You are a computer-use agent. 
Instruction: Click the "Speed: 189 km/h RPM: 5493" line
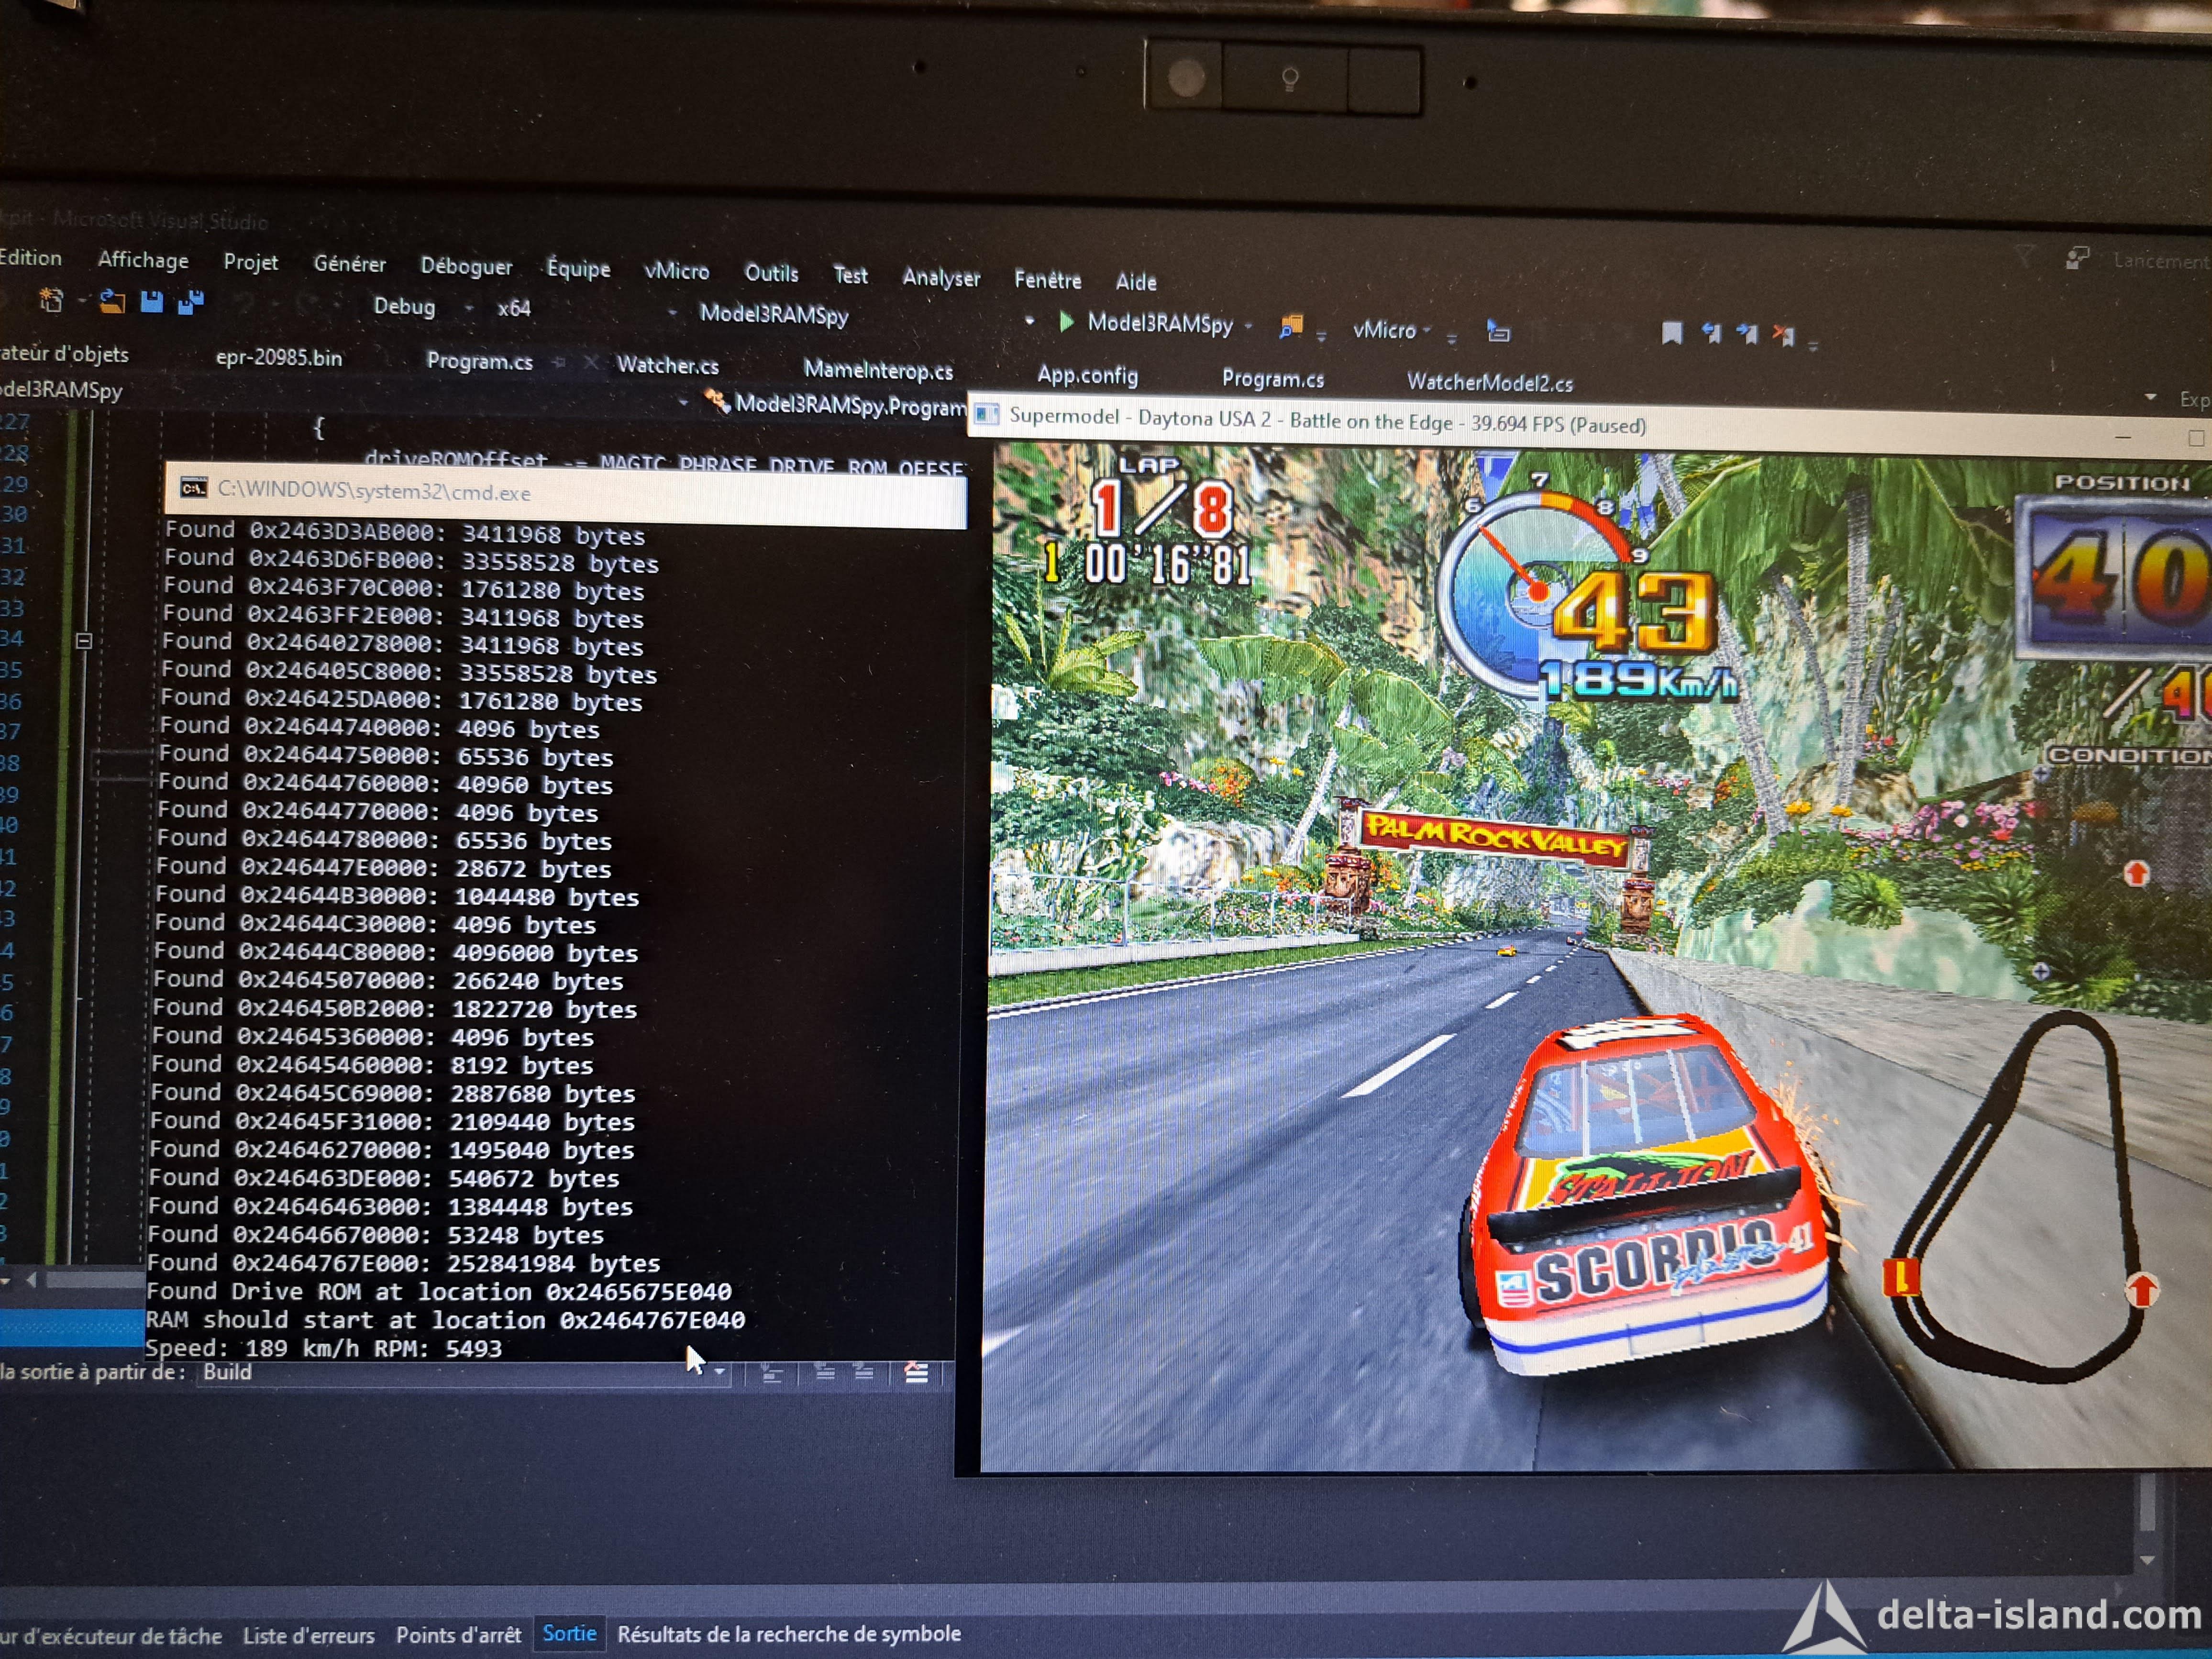324,1348
